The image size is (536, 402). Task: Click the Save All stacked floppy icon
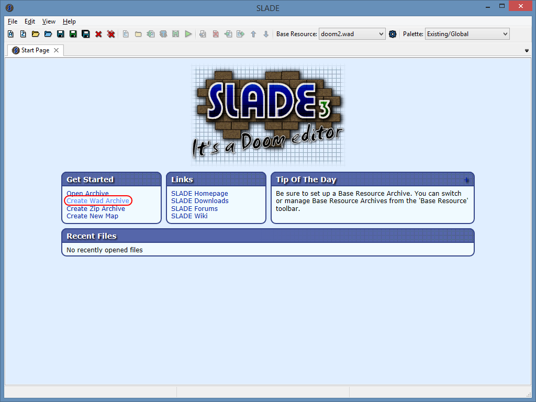coord(86,34)
